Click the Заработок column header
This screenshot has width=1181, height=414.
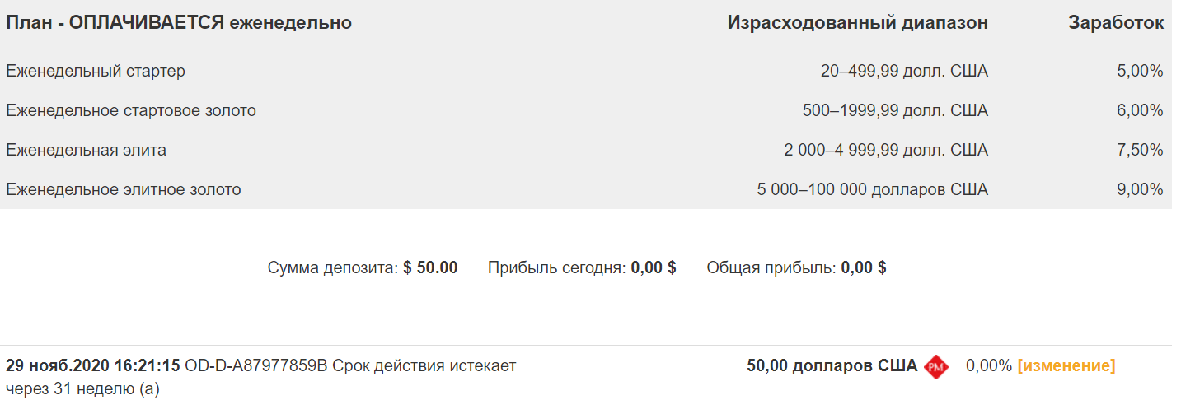click(x=1116, y=23)
